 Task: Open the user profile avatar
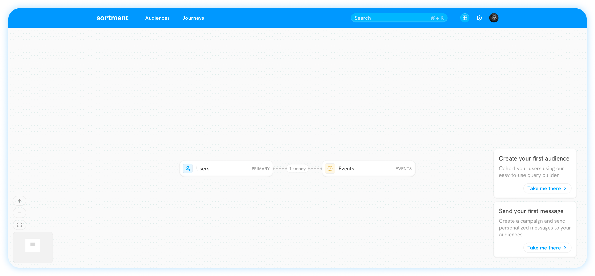pyautogui.click(x=494, y=18)
